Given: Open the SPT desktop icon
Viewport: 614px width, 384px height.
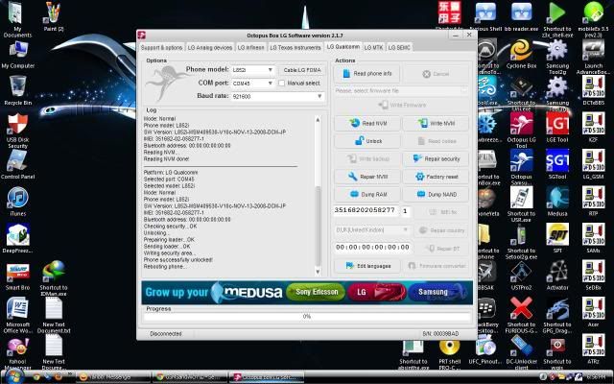Looking at the screenshot, I should pyautogui.click(x=557, y=238).
